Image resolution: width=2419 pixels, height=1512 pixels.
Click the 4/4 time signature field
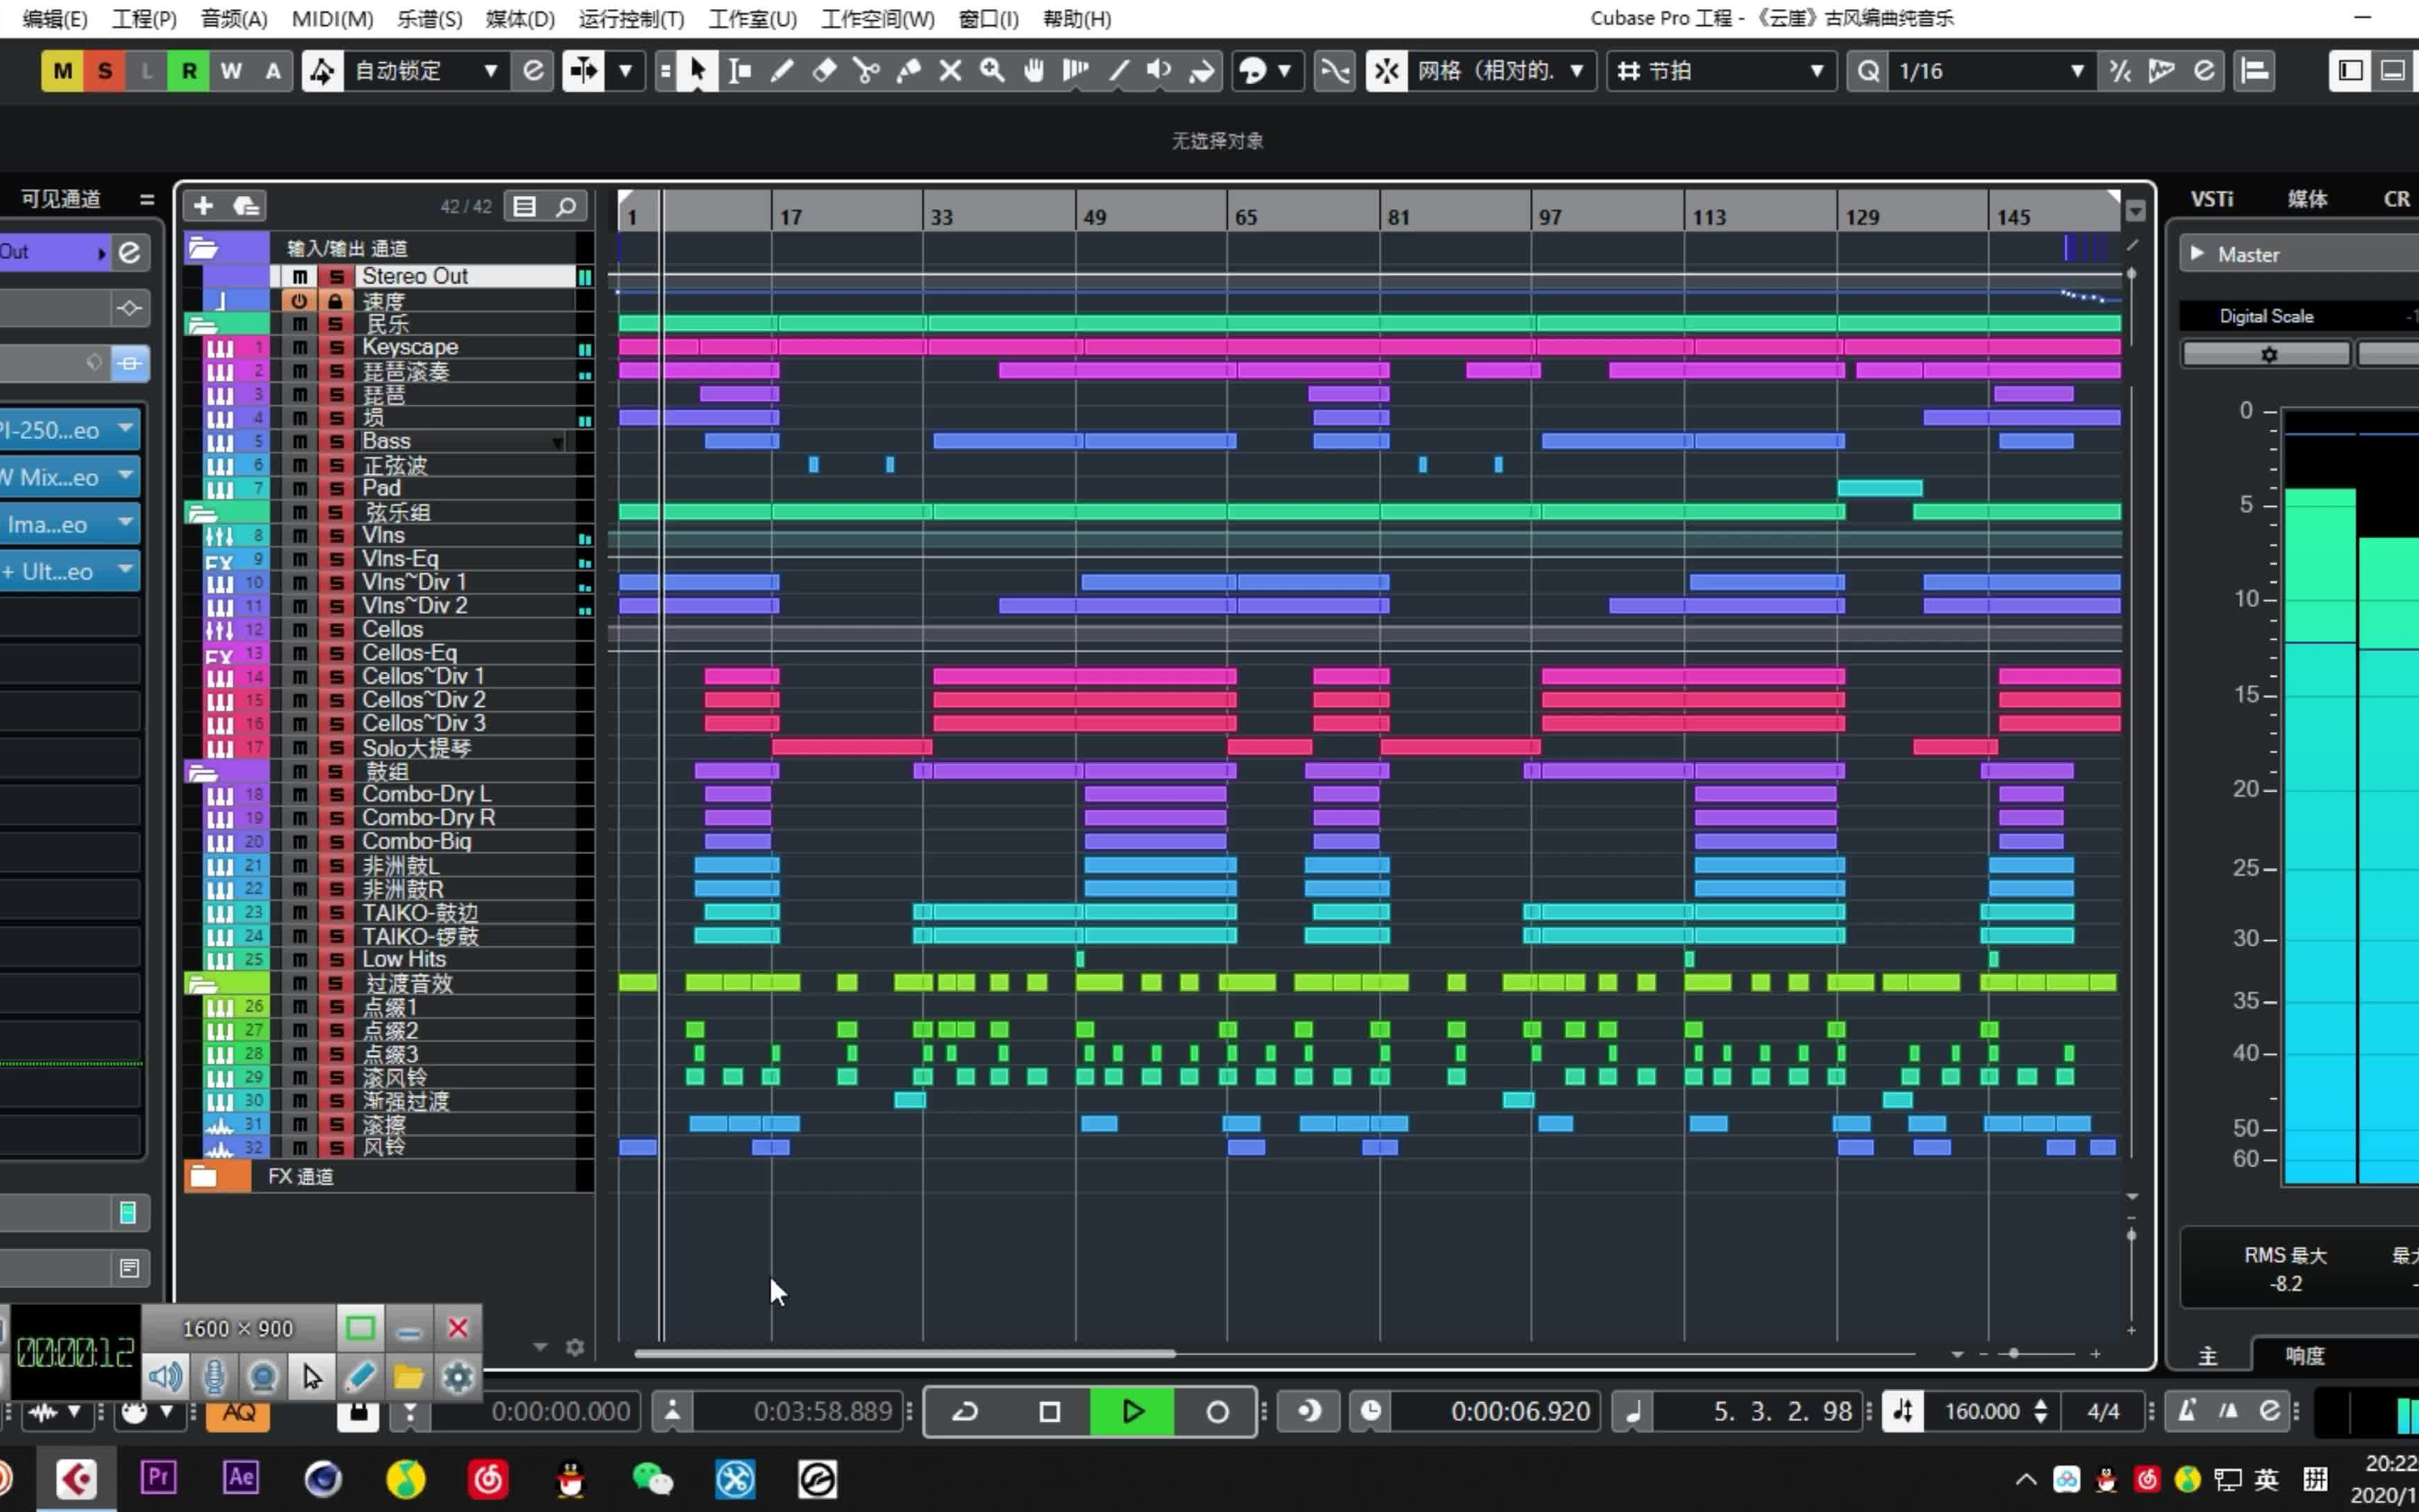click(x=2103, y=1411)
